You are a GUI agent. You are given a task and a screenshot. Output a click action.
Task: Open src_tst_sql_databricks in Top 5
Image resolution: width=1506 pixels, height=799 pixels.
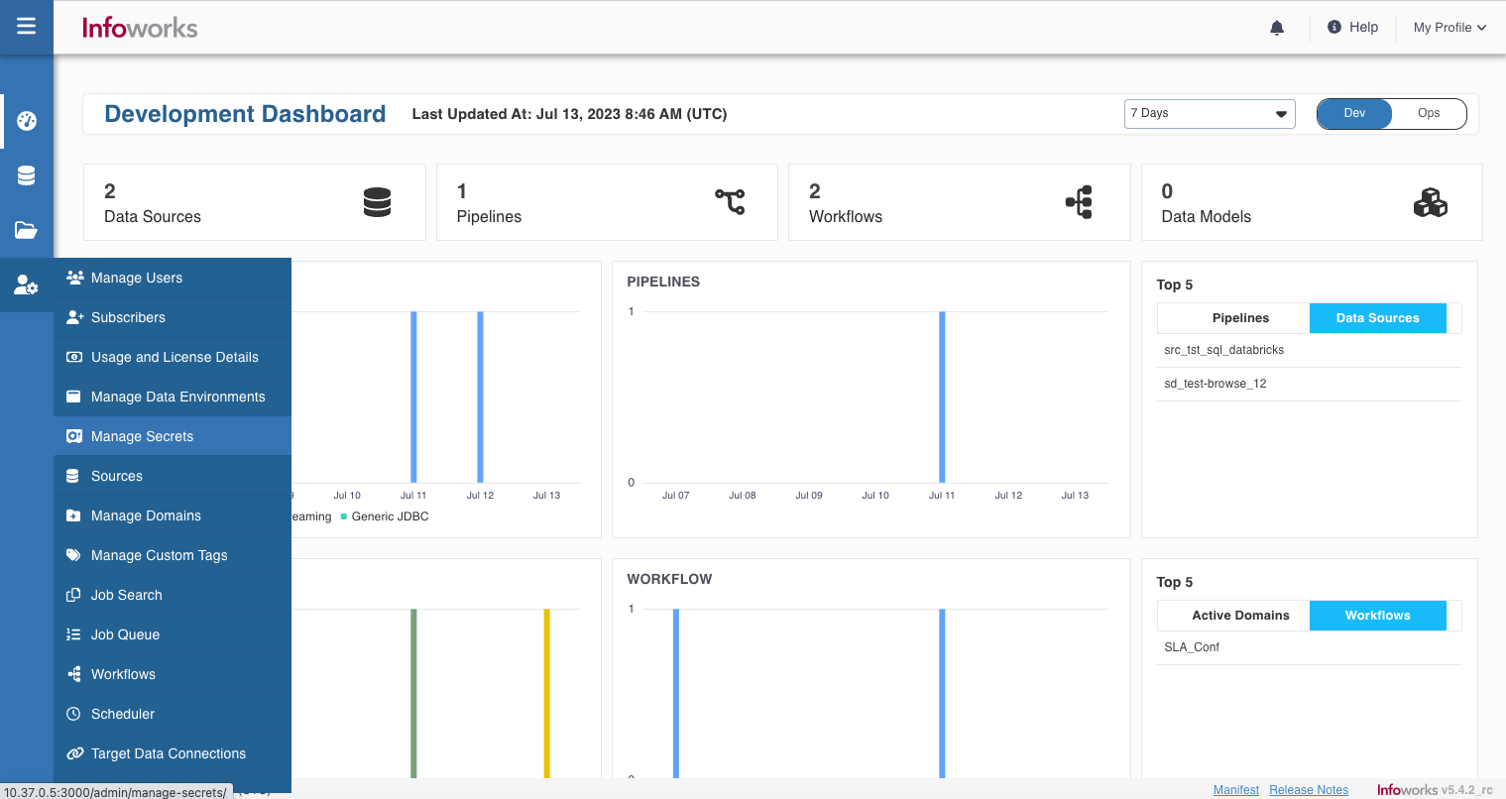tap(1223, 350)
